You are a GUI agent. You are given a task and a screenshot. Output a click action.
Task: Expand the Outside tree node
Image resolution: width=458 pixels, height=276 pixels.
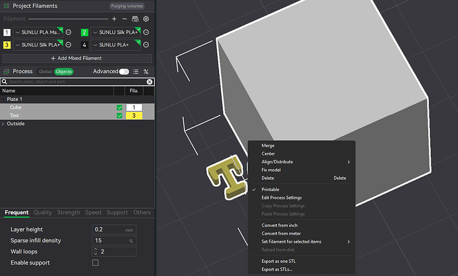click(3, 124)
